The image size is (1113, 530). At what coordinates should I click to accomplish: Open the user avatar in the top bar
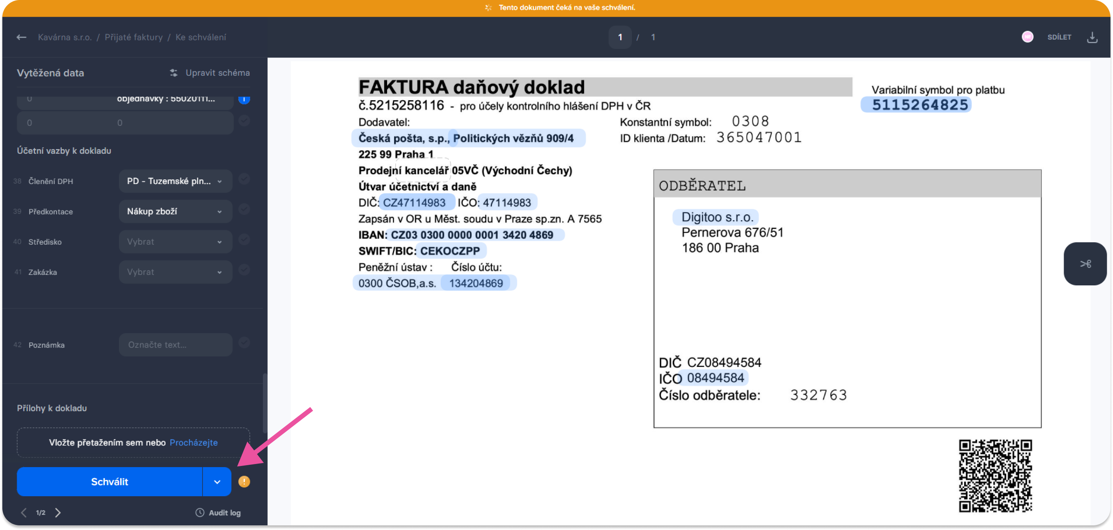pos(1028,36)
